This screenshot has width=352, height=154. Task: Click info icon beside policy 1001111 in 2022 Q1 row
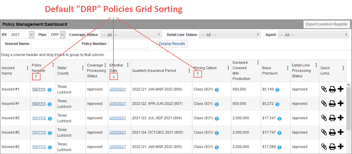(x=50, y=90)
